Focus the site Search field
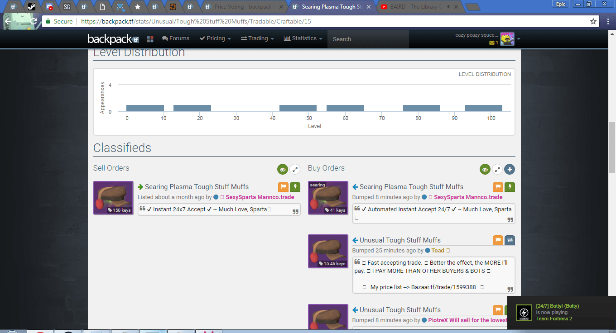The height and width of the screenshot is (333, 616). [368, 39]
